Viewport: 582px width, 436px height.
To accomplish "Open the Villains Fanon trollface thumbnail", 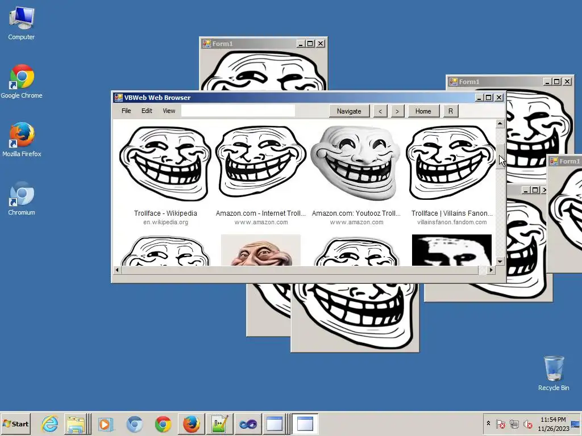I will [451, 162].
